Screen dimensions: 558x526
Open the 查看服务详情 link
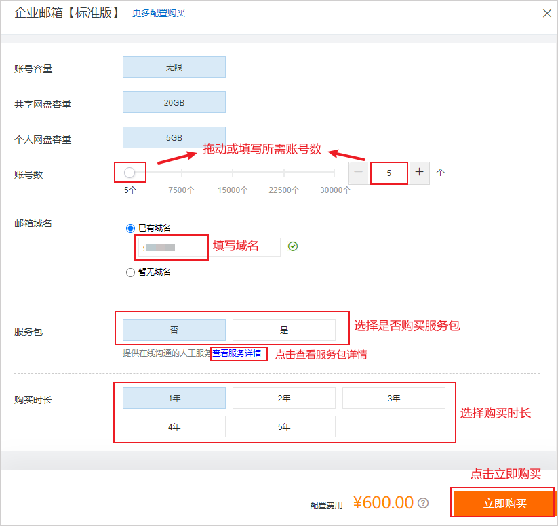coord(237,353)
